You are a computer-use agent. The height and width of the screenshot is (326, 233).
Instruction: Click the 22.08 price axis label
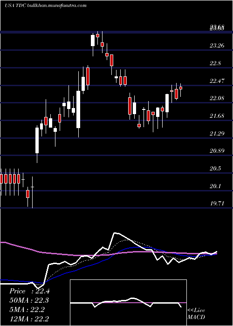[217, 98]
